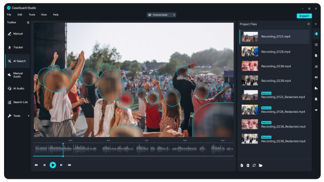The height and width of the screenshot is (182, 324).
Task: Expand the Tools submenu arrow in toolbar
Action: click(28, 116)
